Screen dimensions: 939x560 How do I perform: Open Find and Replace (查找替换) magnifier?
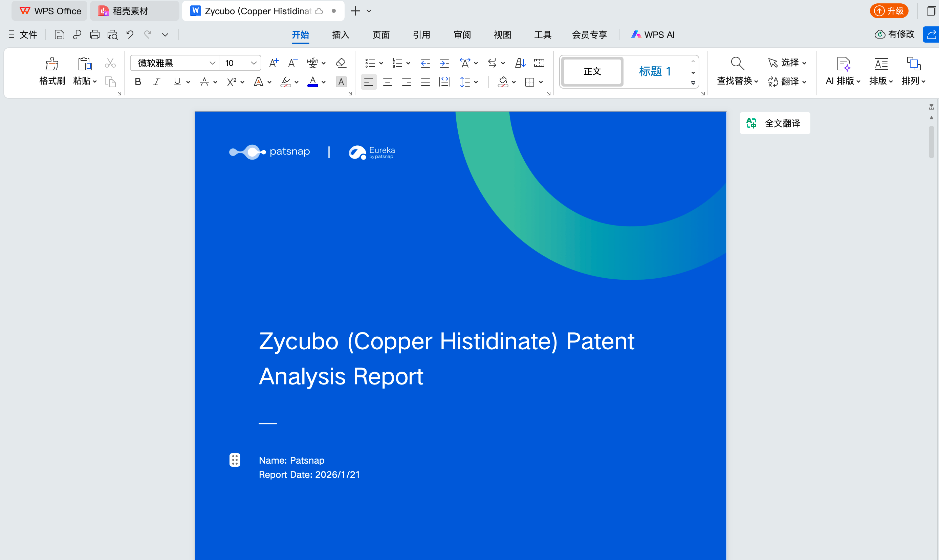coord(737,64)
